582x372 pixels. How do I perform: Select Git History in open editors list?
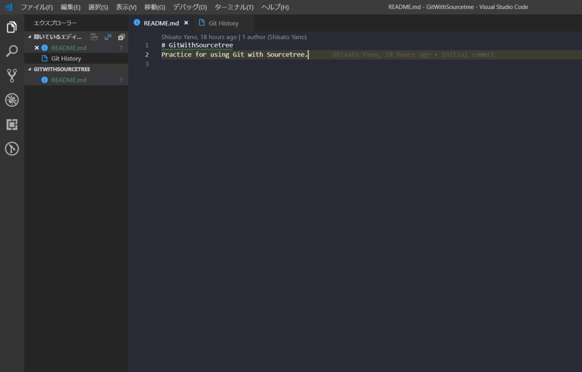[77, 59]
